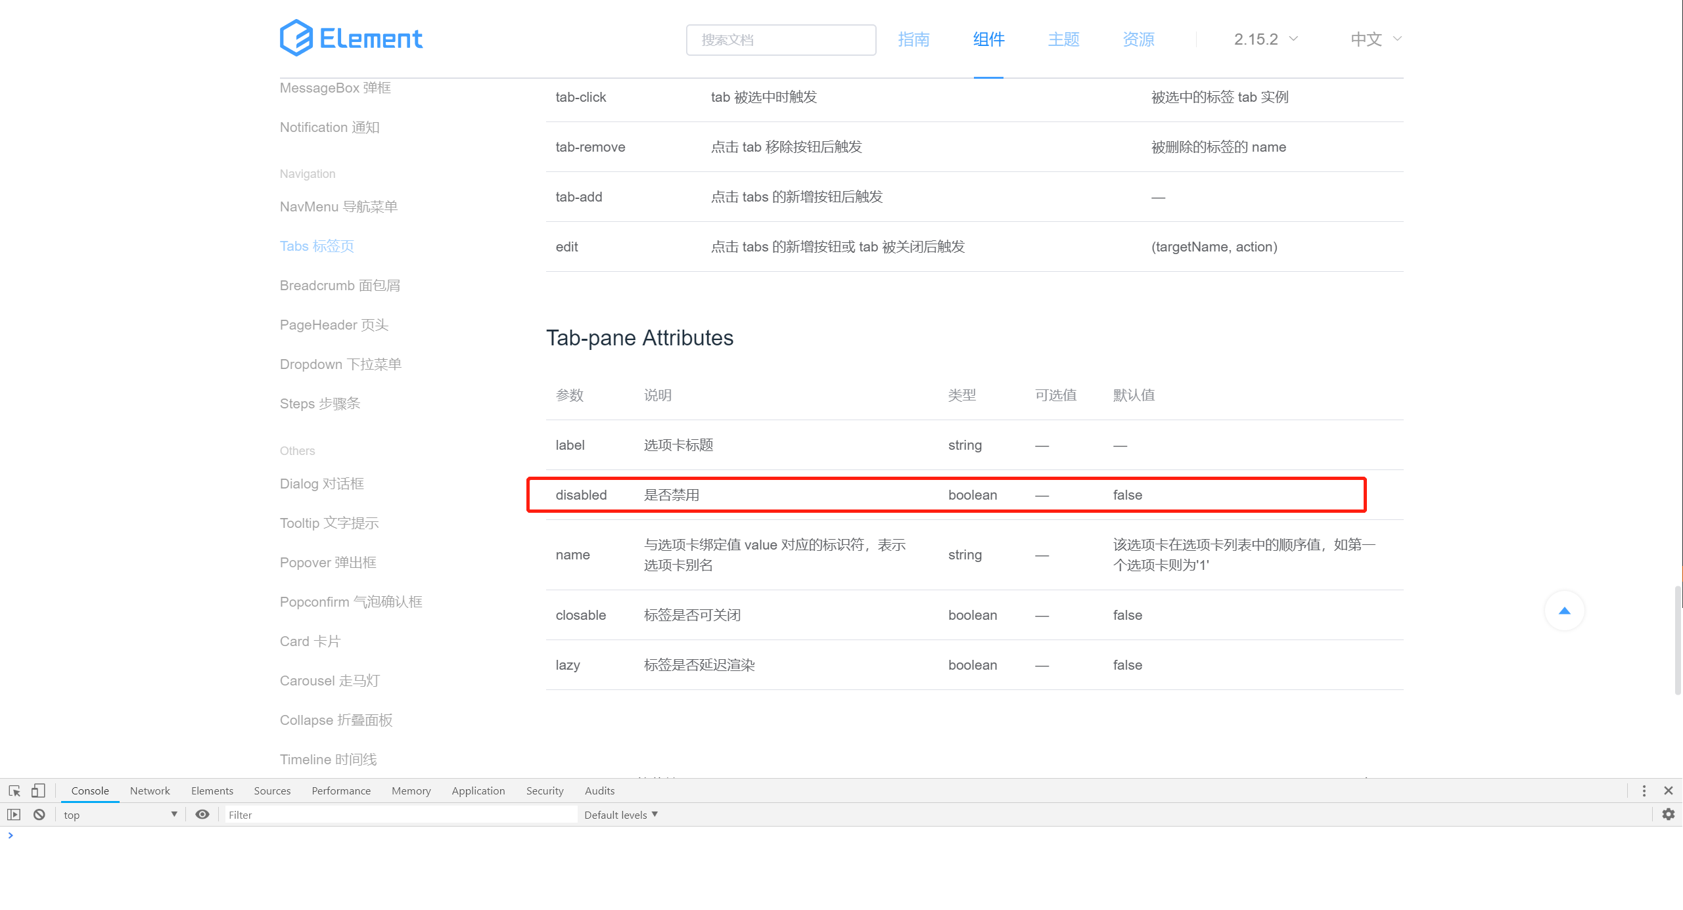Type in the console Filter box
Screen dimensions: 1683x910
tap(401, 814)
